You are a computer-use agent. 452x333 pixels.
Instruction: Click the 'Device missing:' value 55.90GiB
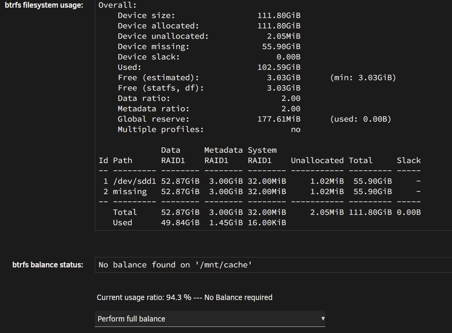(281, 47)
